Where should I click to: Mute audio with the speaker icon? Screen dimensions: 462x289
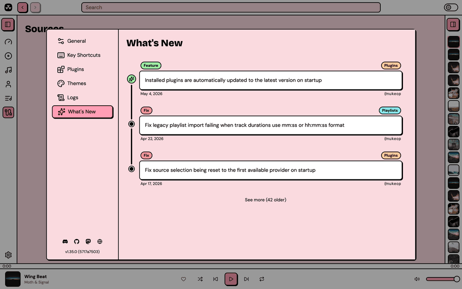click(417, 279)
